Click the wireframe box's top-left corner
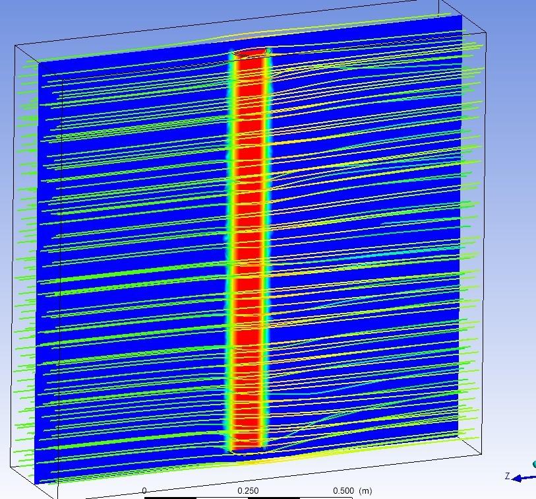536x499 pixels. [x=15, y=46]
